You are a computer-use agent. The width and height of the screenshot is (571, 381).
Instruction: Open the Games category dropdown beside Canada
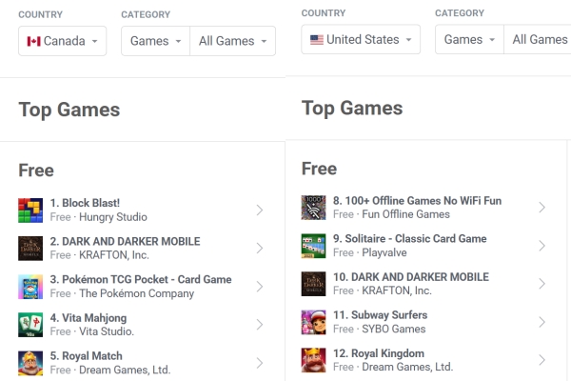(155, 41)
